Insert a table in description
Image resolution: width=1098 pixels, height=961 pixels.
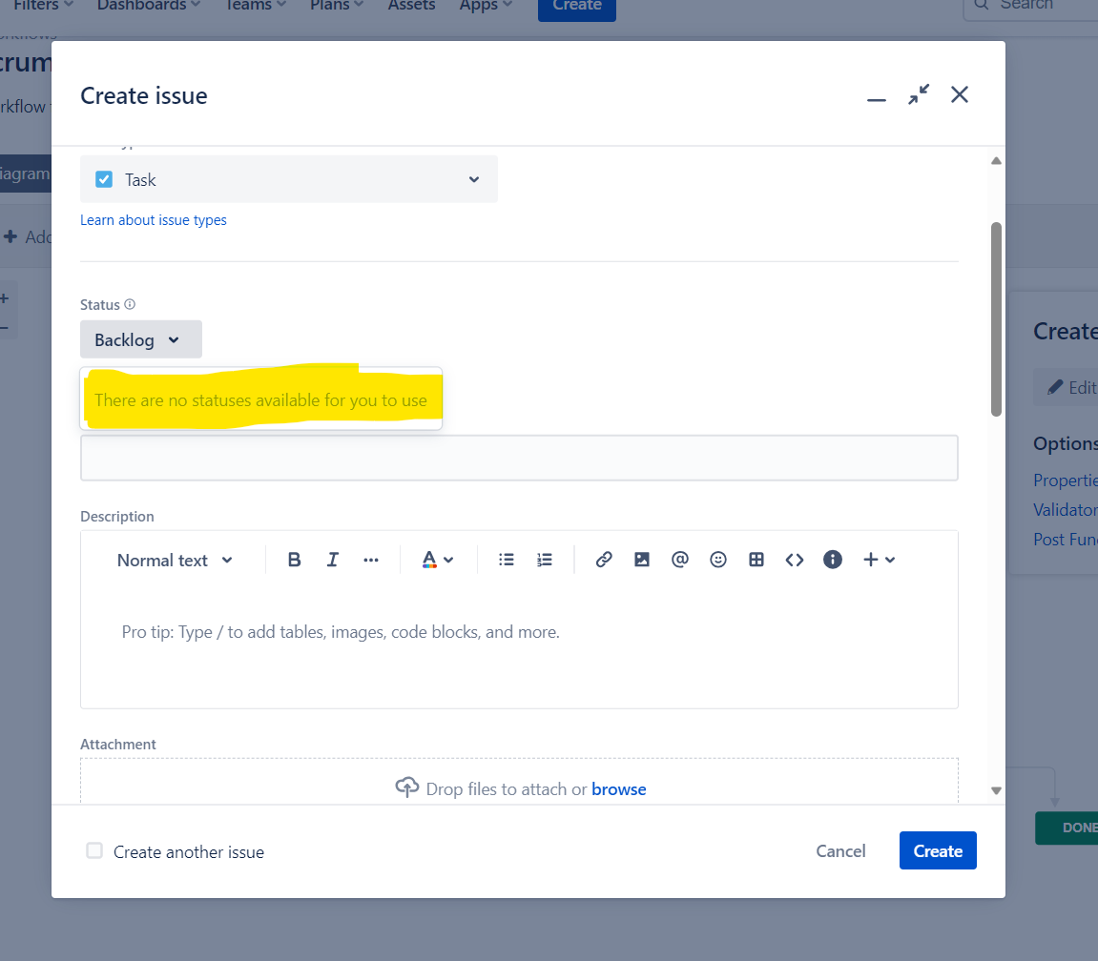click(x=756, y=560)
